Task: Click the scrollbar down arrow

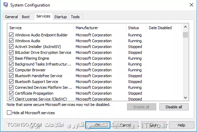Action: click(x=185, y=97)
